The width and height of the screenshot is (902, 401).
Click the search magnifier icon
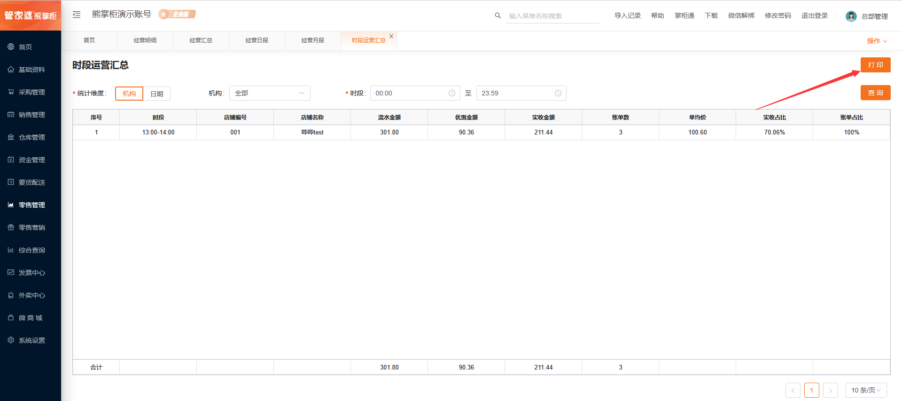pos(498,16)
